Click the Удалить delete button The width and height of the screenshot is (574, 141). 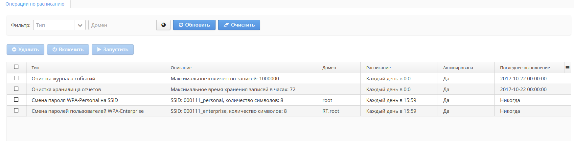click(x=25, y=50)
